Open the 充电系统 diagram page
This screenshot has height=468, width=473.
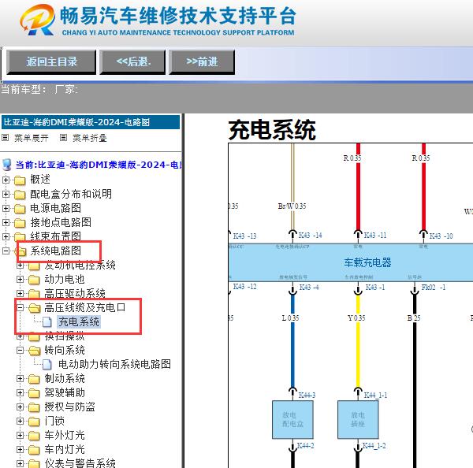(79, 321)
